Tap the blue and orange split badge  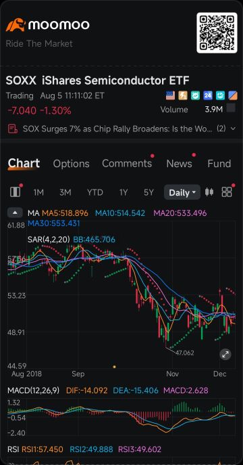coord(233,95)
